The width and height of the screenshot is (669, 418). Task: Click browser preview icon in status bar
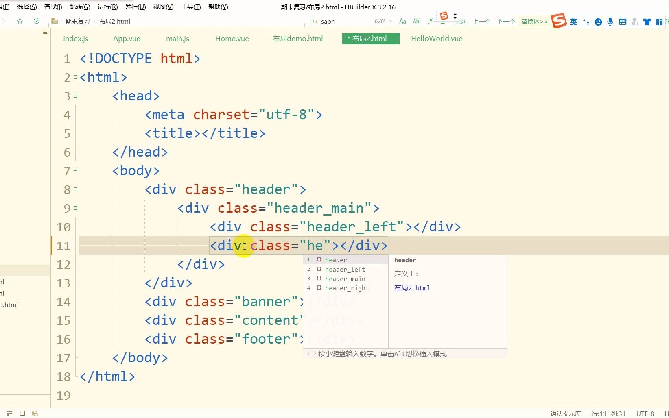(35, 413)
